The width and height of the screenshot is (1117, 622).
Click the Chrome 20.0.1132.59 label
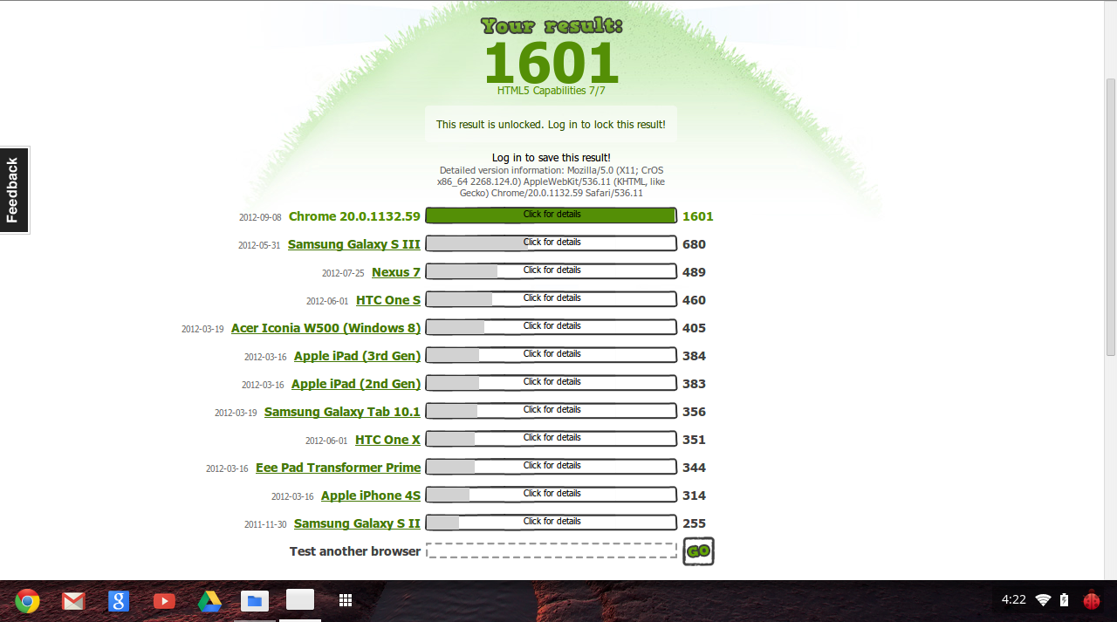tap(354, 216)
